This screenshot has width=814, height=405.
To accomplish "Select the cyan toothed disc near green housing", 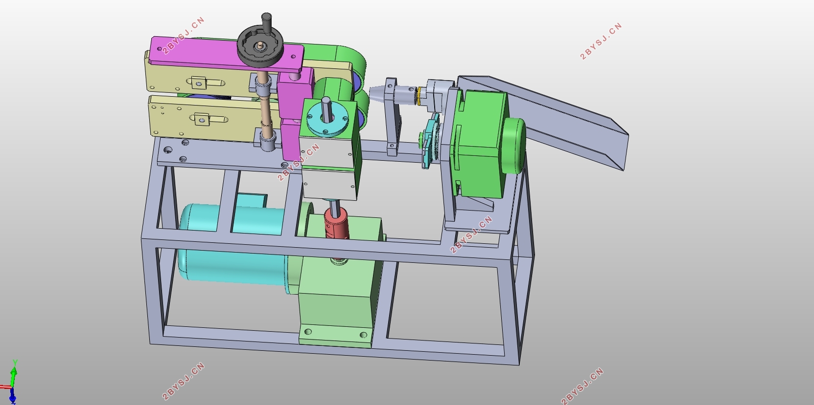I will coord(431,142).
